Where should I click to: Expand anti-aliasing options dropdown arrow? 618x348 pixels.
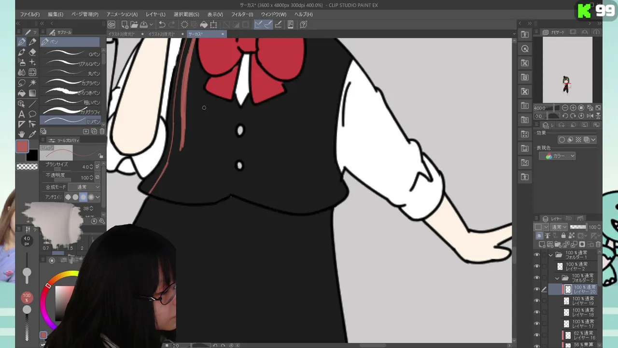(98, 197)
